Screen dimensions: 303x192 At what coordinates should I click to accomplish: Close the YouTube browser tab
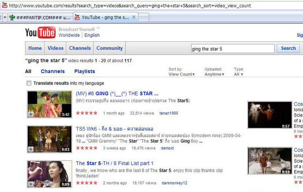pos(134,17)
